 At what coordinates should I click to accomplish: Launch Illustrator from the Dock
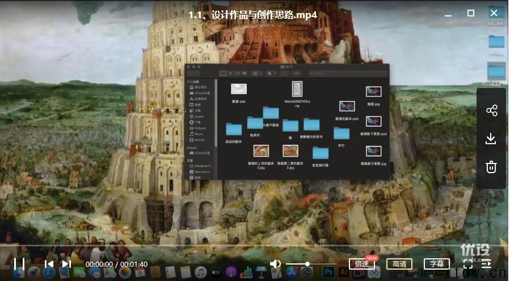coord(343,272)
